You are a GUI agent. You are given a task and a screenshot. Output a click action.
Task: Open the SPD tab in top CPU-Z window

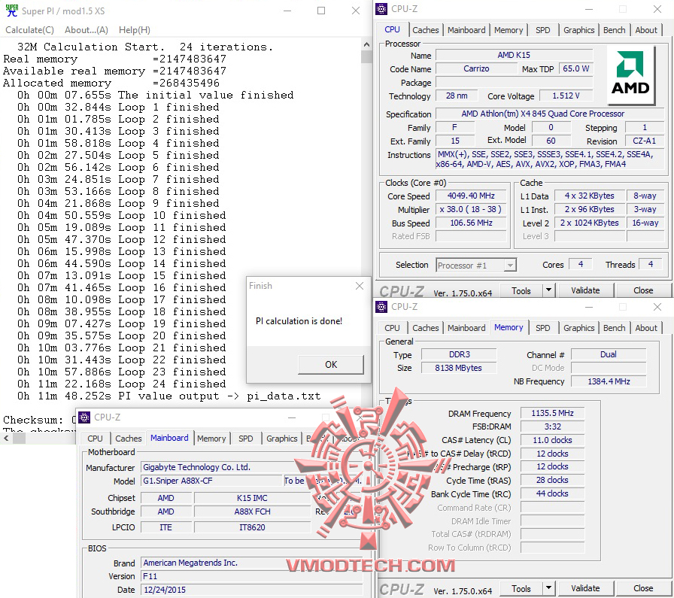tap(543, 30)
